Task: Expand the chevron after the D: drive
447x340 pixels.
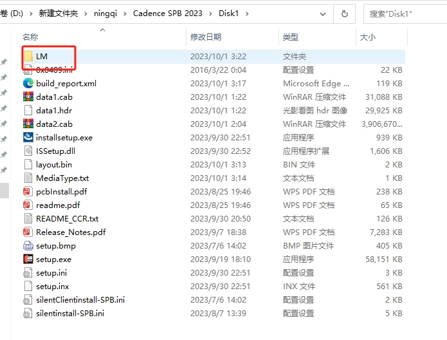Action: tap(31, 14)
